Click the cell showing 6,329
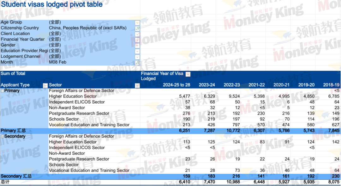Screen dimensions: 341x186 click(x=210, y=96)
